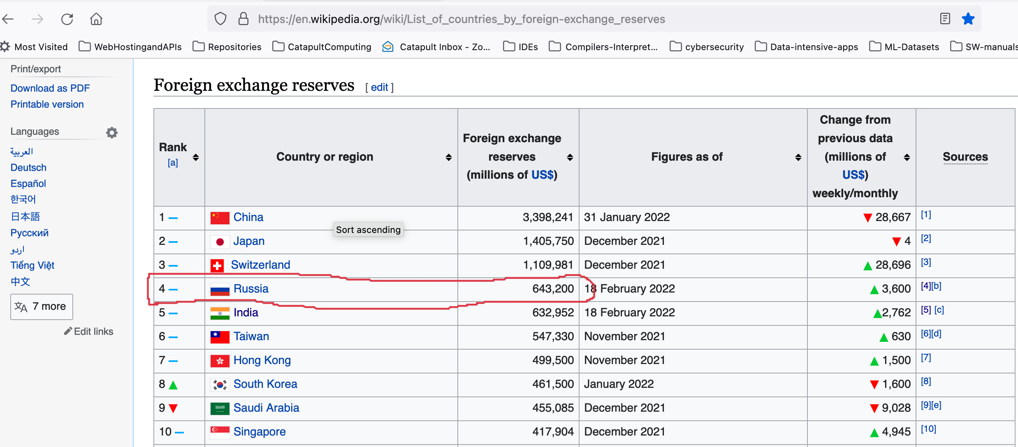Screen dimensions: 1018x447
Task: Open the Most Visited bookmarks menu
Action: (x=35, y=47)
